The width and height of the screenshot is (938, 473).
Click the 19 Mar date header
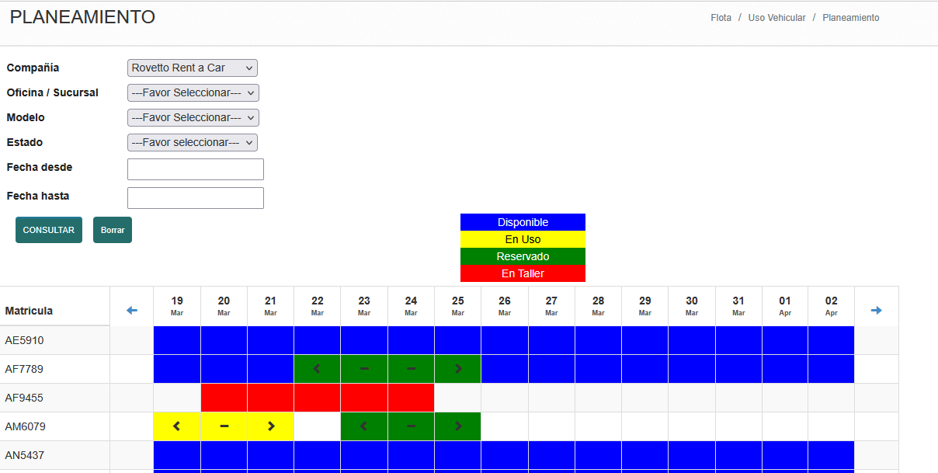coord(177,306)
